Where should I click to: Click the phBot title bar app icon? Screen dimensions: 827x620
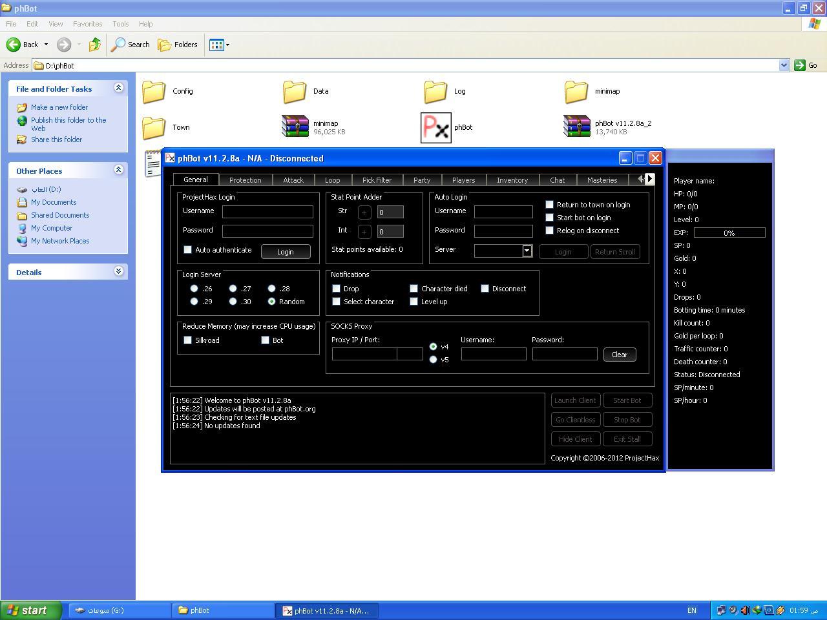[x=170, y=158]
